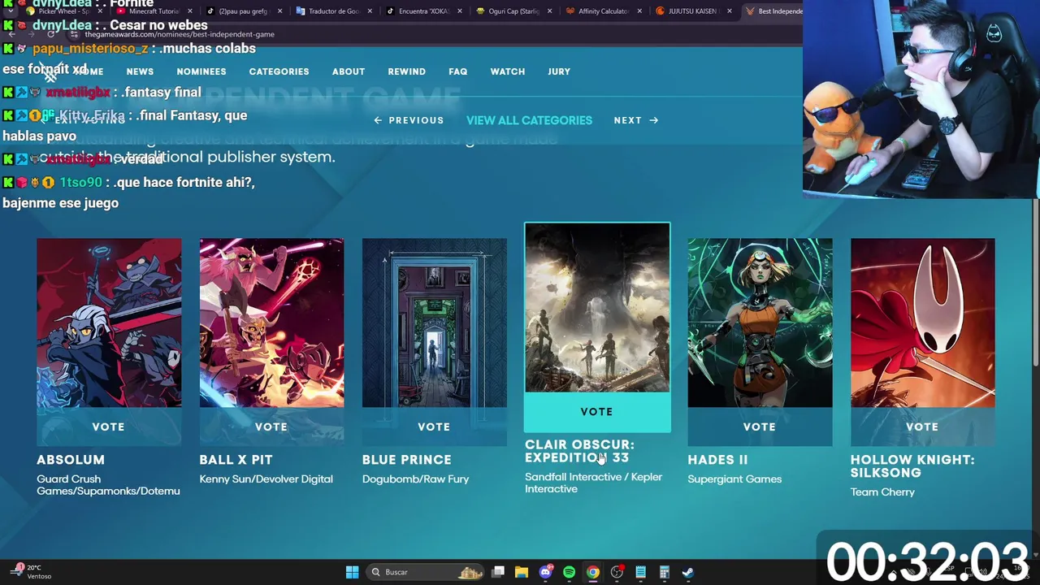The width and height of the screenshot is (1040, 585).
Task: Open Steam from the taskbar
Action: pos(687,572)
